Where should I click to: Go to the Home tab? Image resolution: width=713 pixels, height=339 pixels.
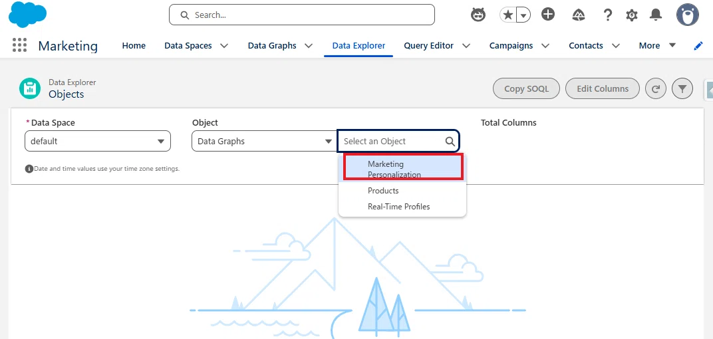point(134,45)
